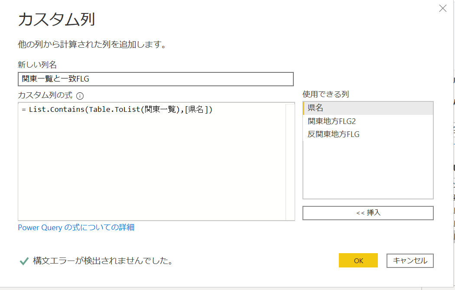Close the カスタム列 dialog with X
The height and width of the screenshot is (290, 455).
click(x=443, y=8)
